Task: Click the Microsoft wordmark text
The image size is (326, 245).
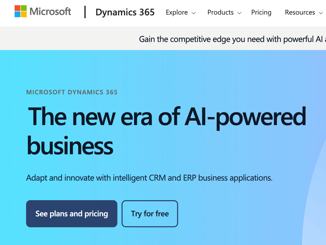Action: point(50,11)
